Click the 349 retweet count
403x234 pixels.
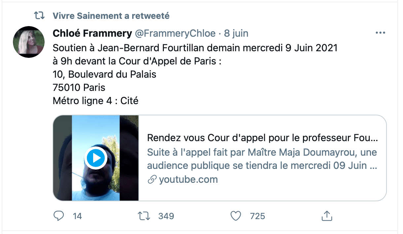pyautogui.click(x=166, y=216)
